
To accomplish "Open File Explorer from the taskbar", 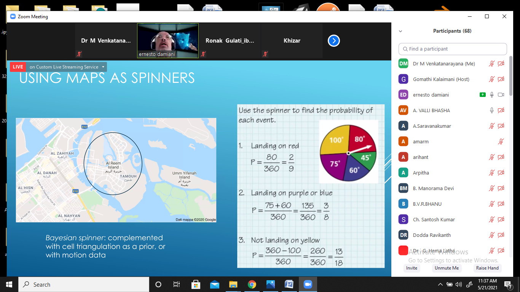I will [x=233, y=284].
